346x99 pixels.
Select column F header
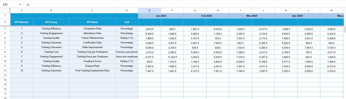coord(172,10)
